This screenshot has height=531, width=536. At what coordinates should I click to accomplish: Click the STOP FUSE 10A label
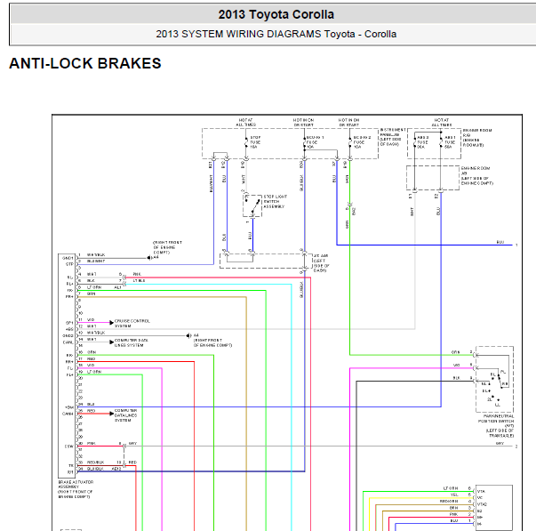[255, 142]
